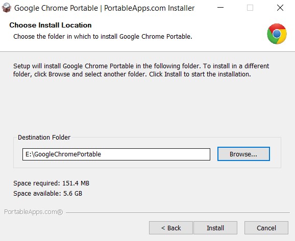The width and height of the screenshot is (295, 241).
Task: Go back with the < Back button
Action: 171,228
